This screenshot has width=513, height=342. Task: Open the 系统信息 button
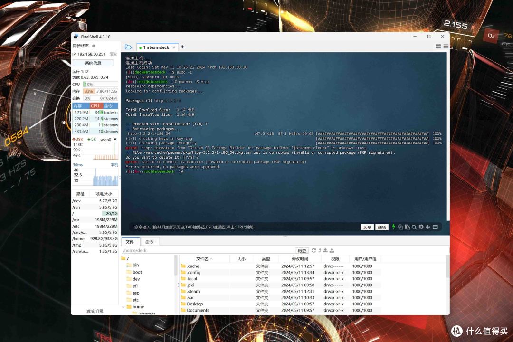click(x=93, y=63)
